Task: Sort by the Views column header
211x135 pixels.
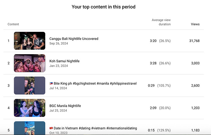Action: [195, 24]
